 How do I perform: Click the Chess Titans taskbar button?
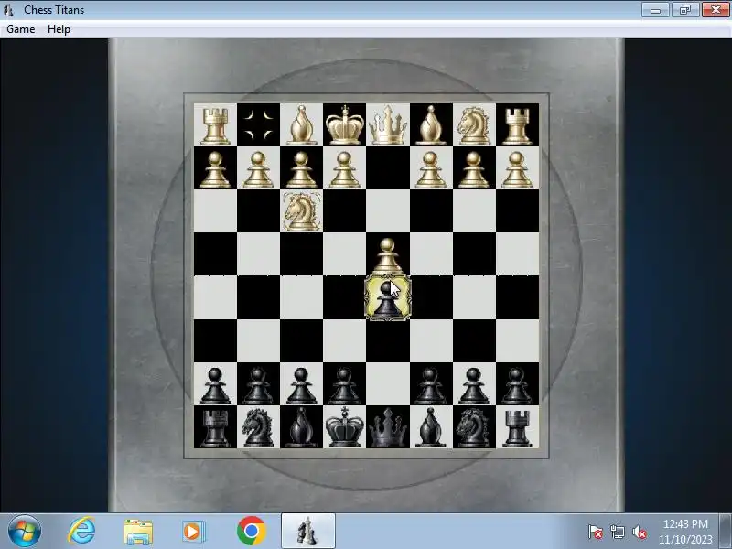307,532
